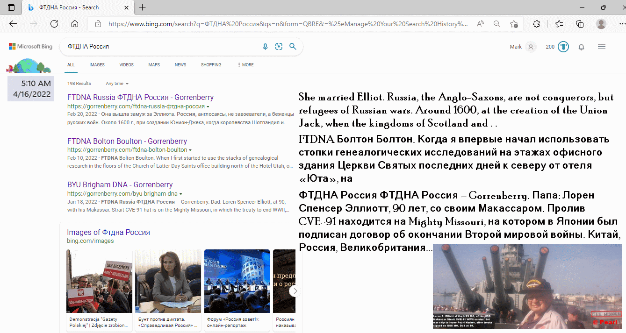Click the browser Back arrow
626x333 pixels.
13,24
